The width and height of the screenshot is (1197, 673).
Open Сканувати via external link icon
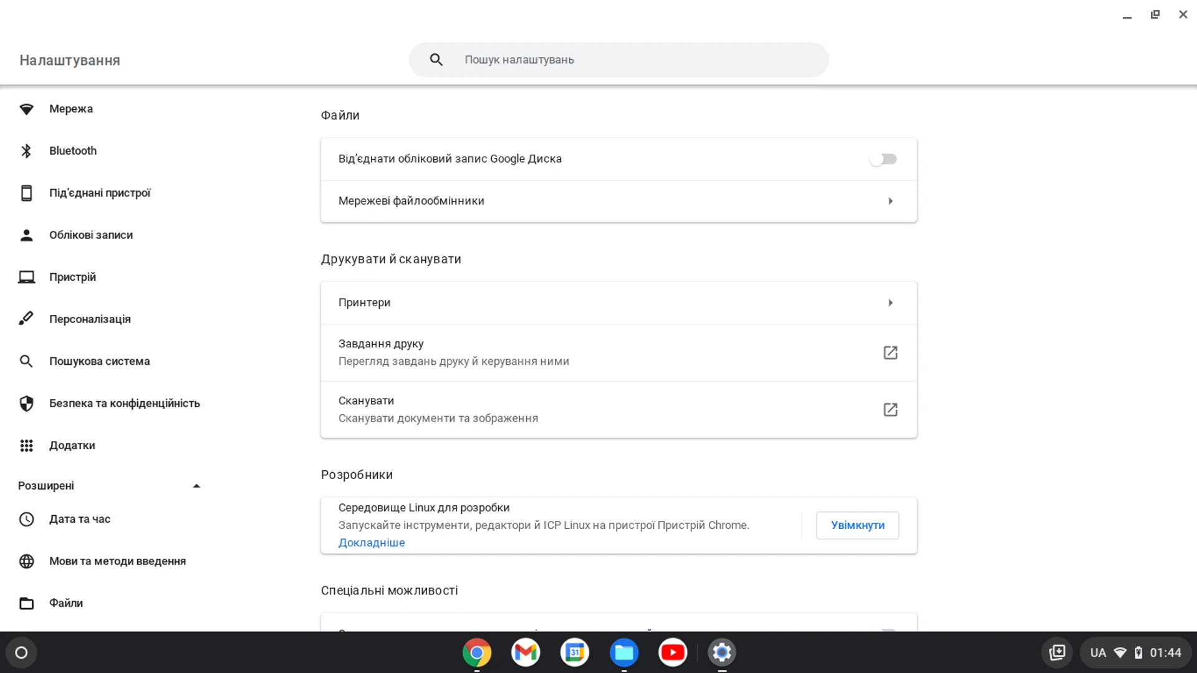(890, 410)
